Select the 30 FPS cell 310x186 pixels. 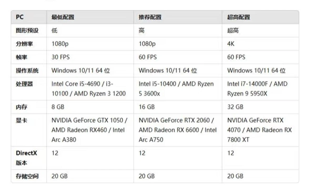60,57
